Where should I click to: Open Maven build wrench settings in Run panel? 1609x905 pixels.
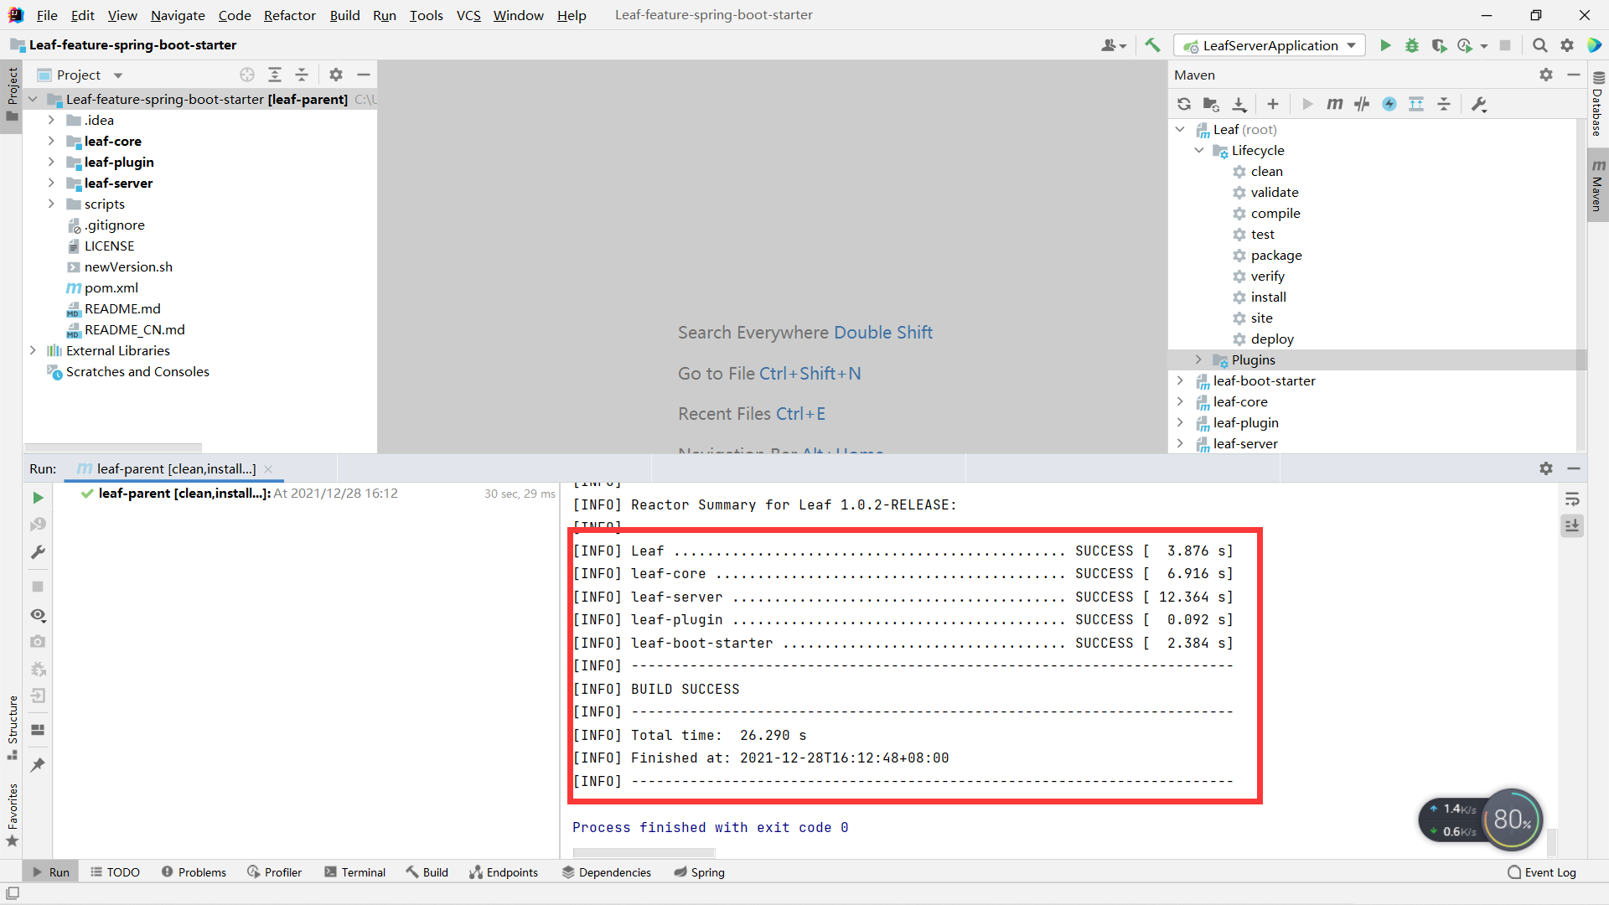point(38,552)
